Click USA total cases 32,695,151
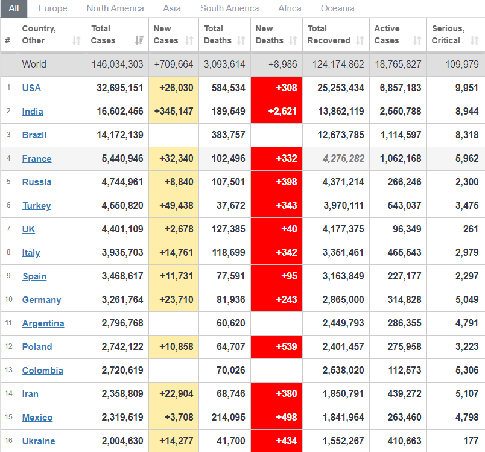The width and height of the screenshot is (485, 452). (x=119, y=88)
